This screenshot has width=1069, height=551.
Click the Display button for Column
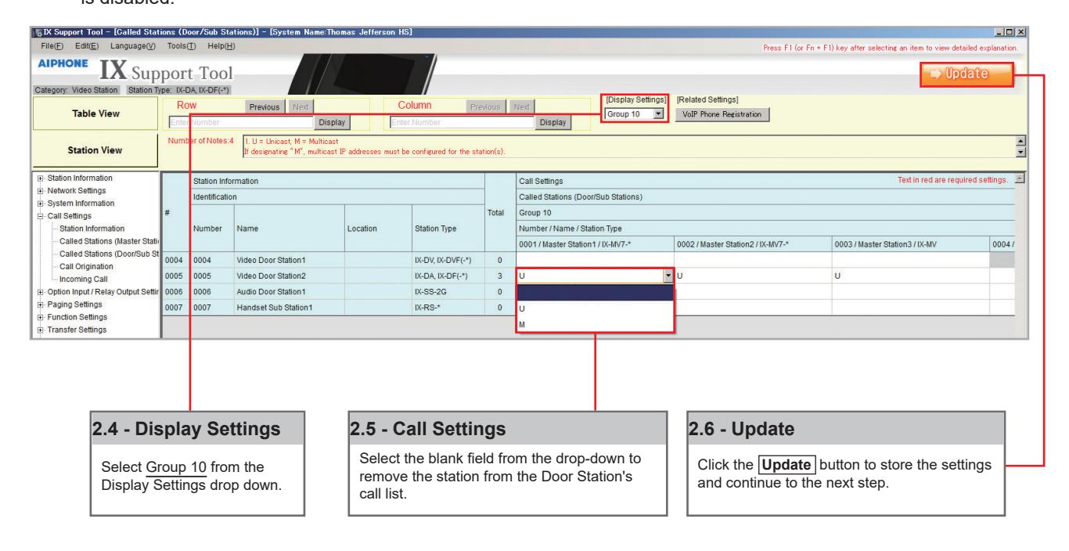[552, 122]
